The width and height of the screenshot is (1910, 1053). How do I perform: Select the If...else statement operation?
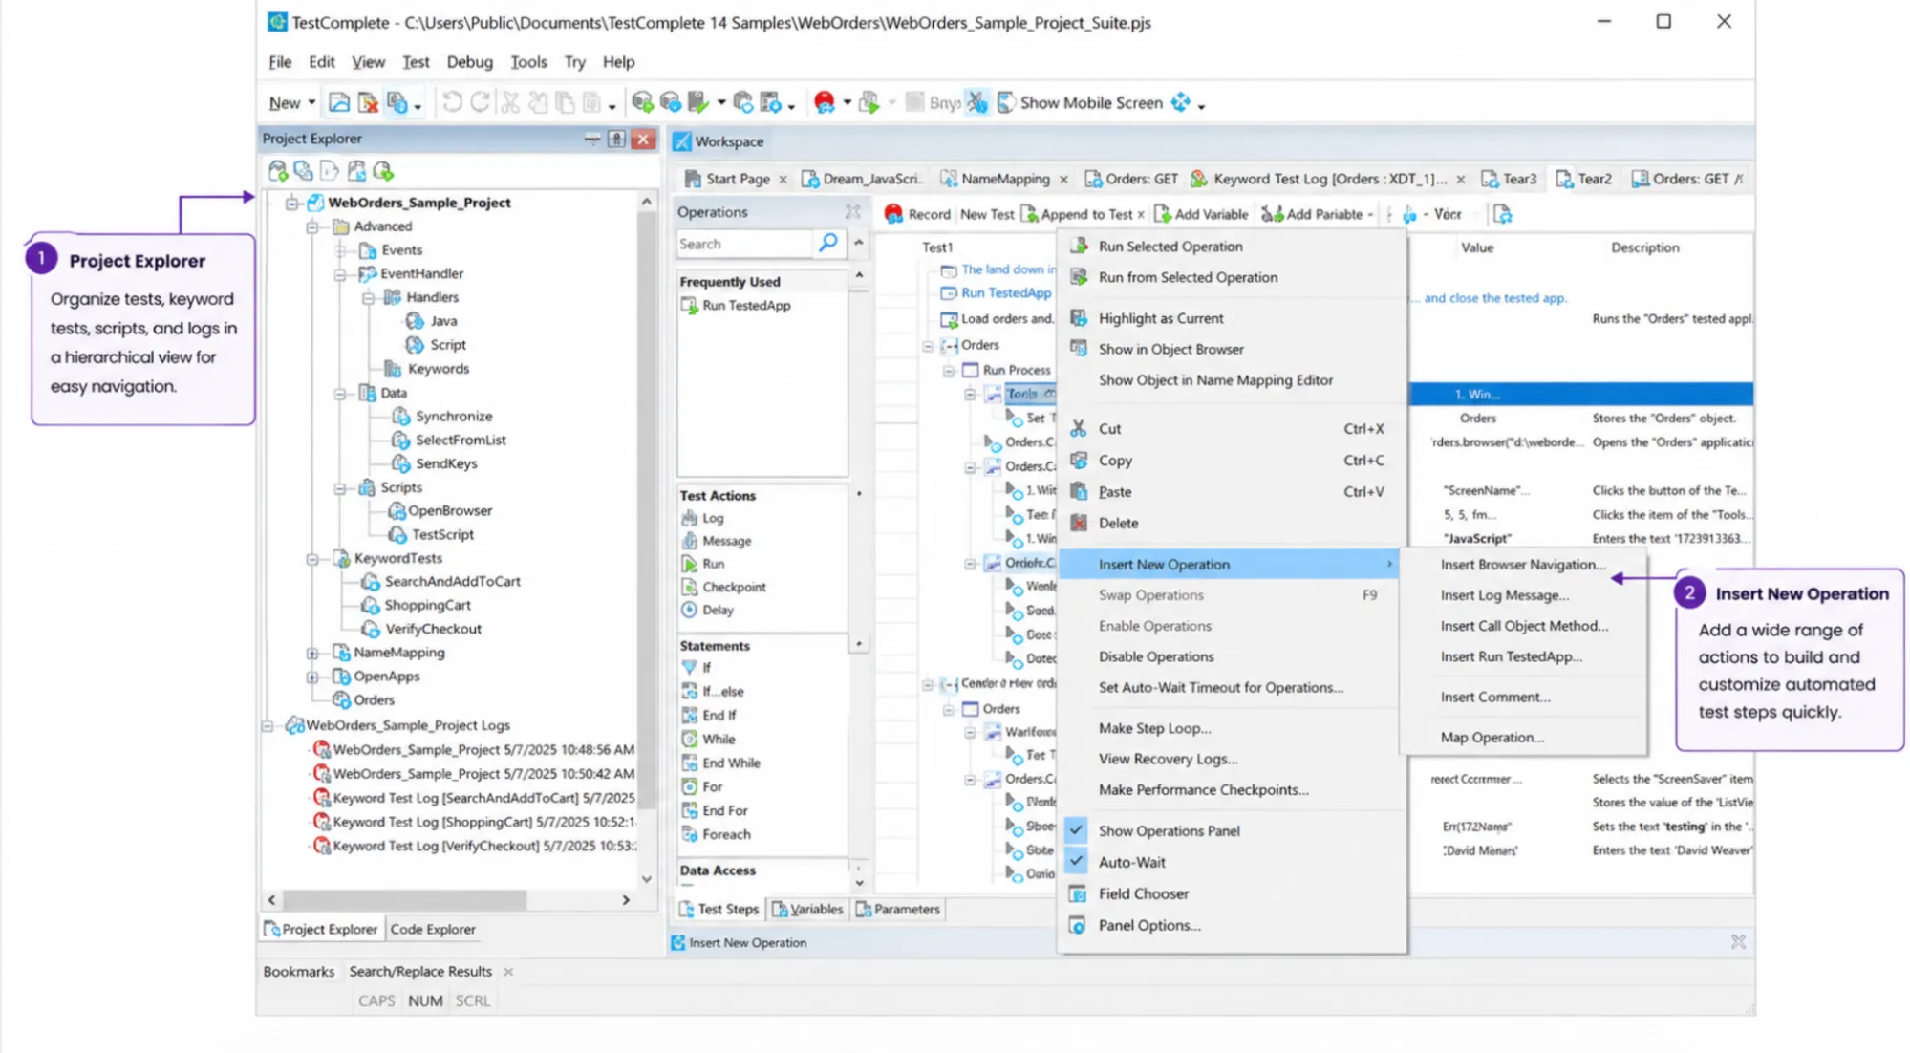713,691
